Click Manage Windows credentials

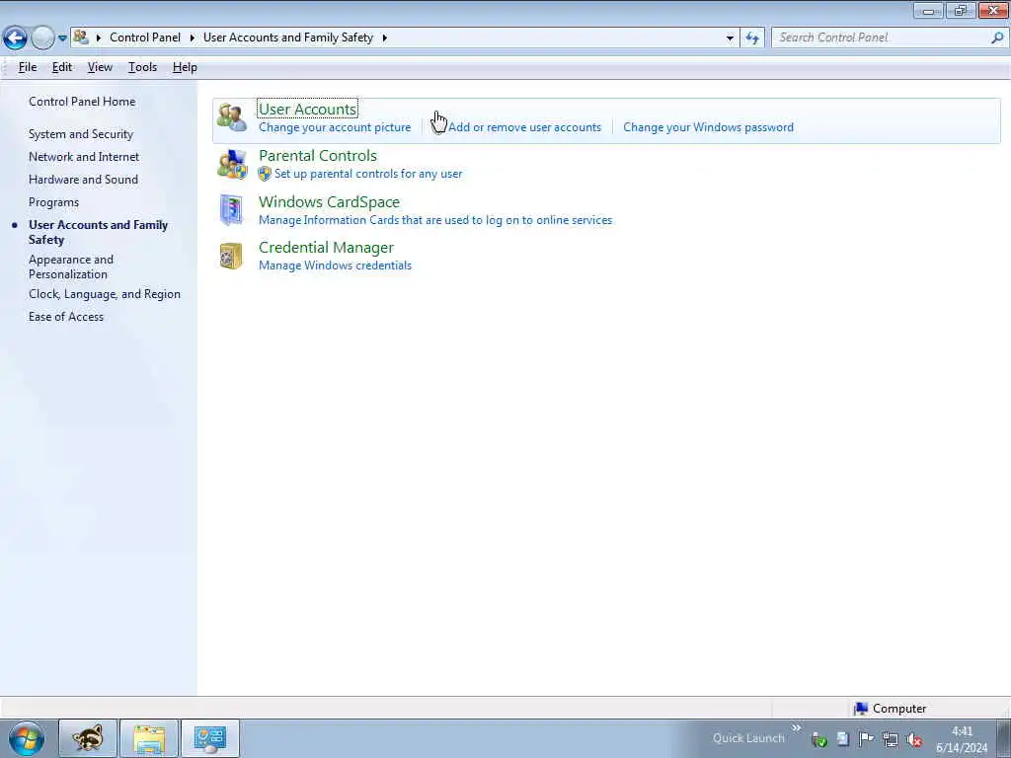[x=335, y=265]
